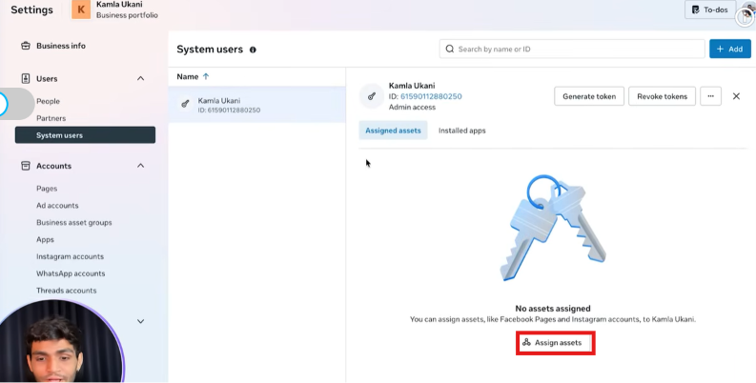This screenshot has width=756, height=383.
Task: Open the To-dos button
Action: click(x=710, y=10)
